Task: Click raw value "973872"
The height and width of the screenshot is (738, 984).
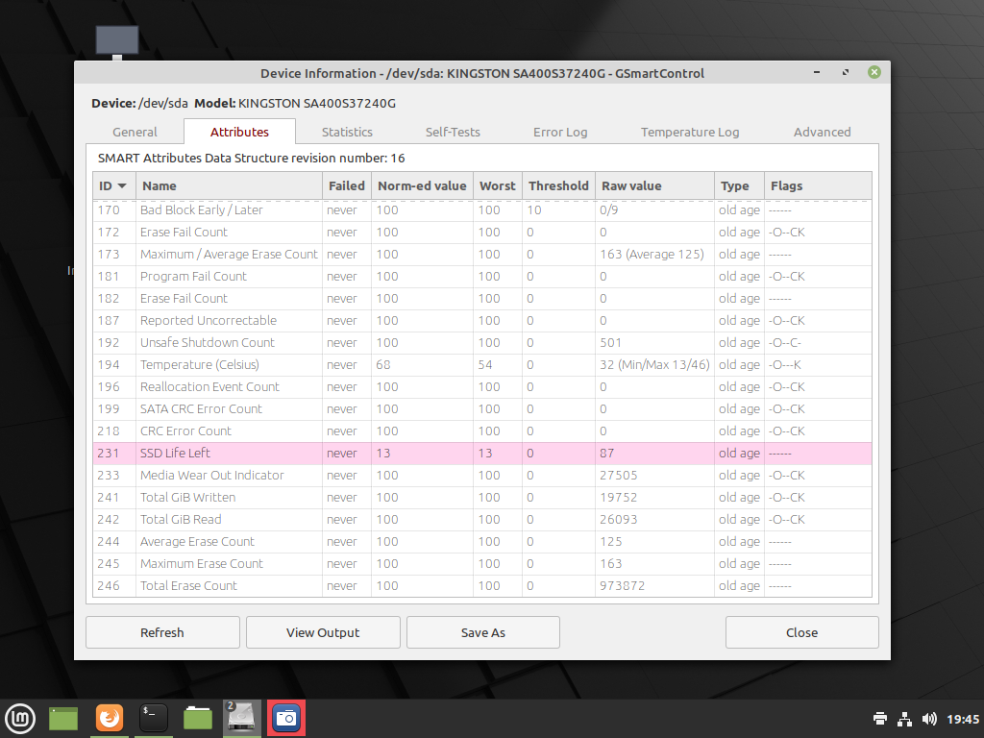Action: 622,585
